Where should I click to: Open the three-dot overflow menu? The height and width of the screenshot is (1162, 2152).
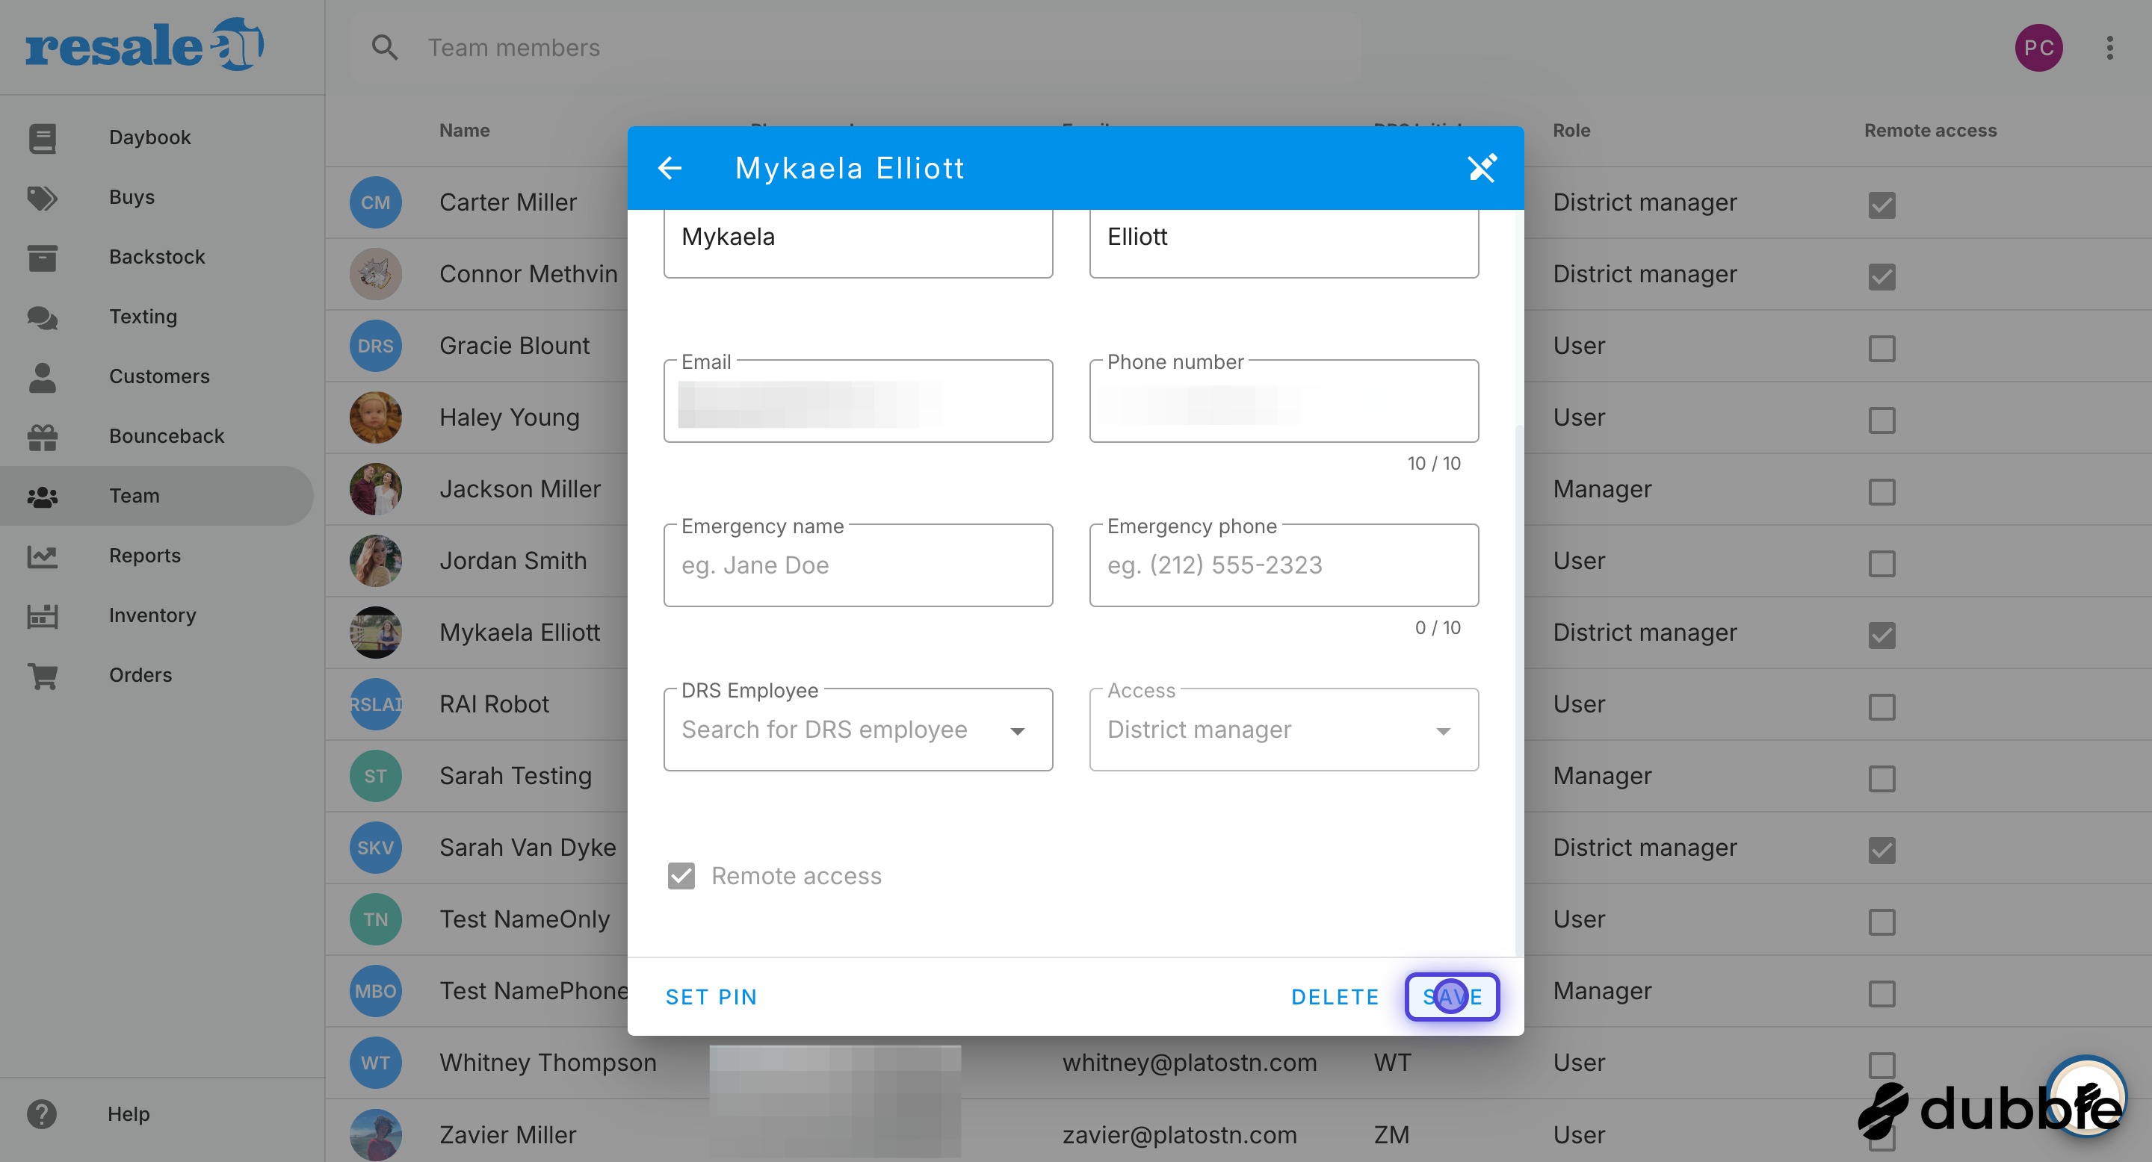pyautogui.click(x=2109, y=48)
